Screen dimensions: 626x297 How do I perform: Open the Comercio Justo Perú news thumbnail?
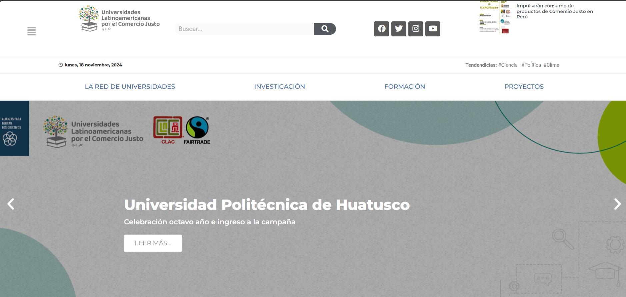(x=494, y=17)
